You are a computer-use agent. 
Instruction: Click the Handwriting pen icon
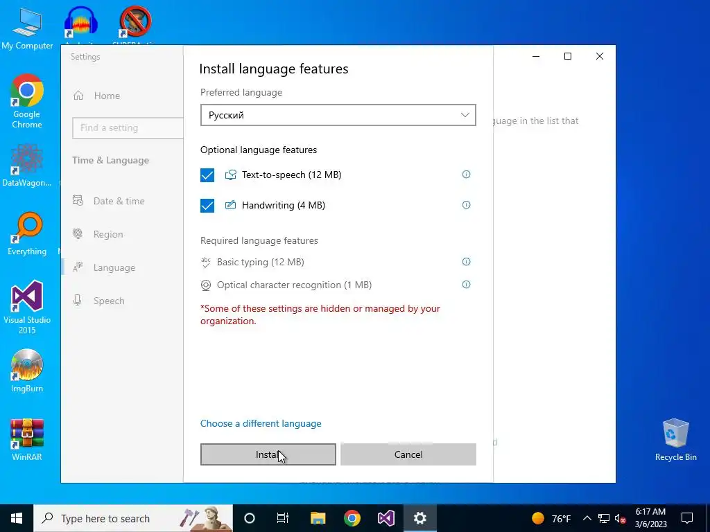[230, 205]
